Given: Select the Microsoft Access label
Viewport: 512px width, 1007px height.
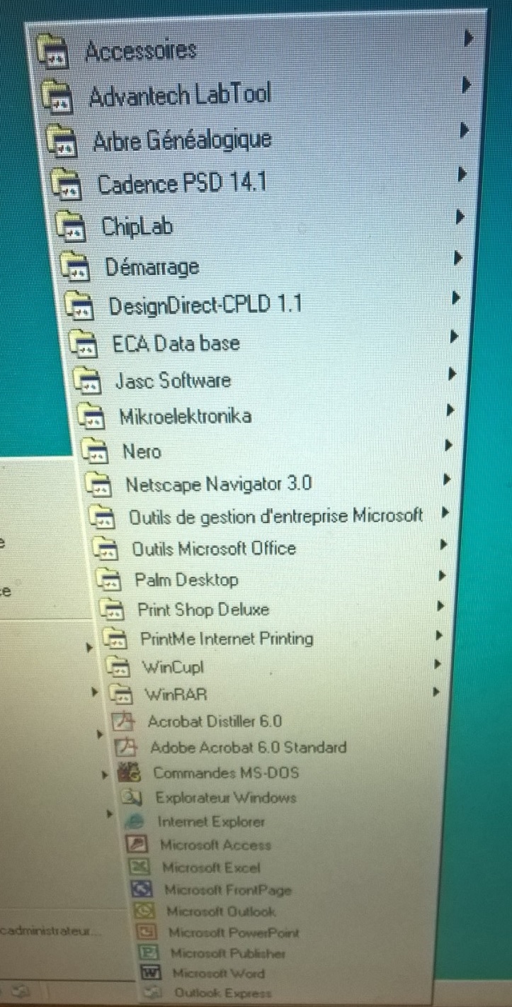Looking at the screenshot, I should [x=216, y=845].
